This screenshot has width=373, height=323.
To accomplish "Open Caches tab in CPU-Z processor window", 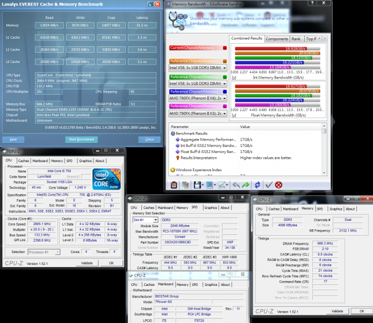I will (x=24, y=160).
